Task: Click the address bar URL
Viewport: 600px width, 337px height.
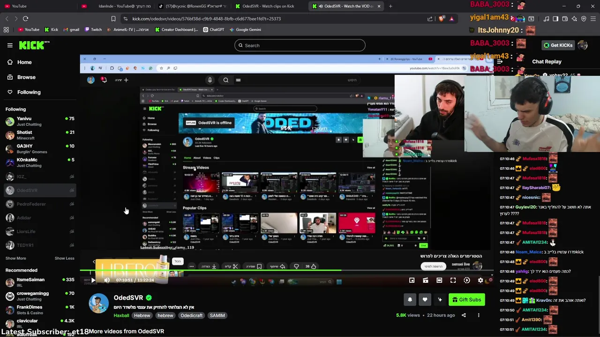Action: 207,19
